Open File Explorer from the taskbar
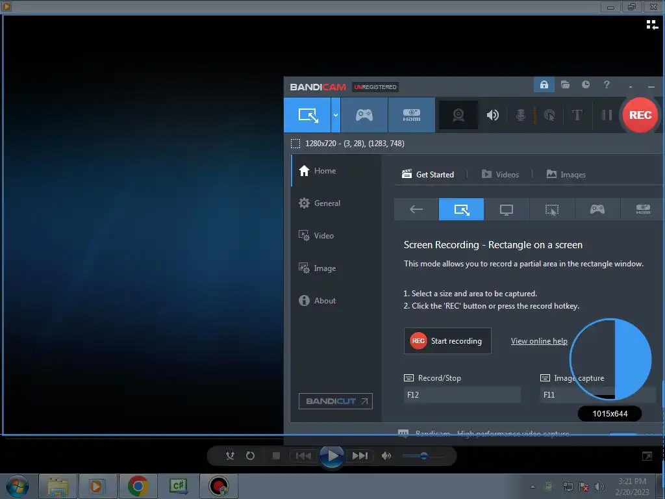Screen dimensions: 665x499 [58, 486]
